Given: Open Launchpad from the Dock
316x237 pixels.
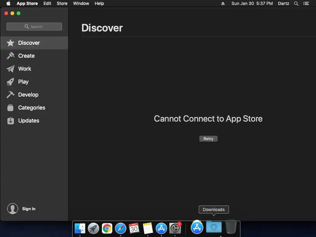Looking at the screenshot, I should coord(94,228).
